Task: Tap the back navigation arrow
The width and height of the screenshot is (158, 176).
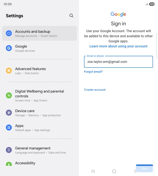Action: click(x=135, y=171)
